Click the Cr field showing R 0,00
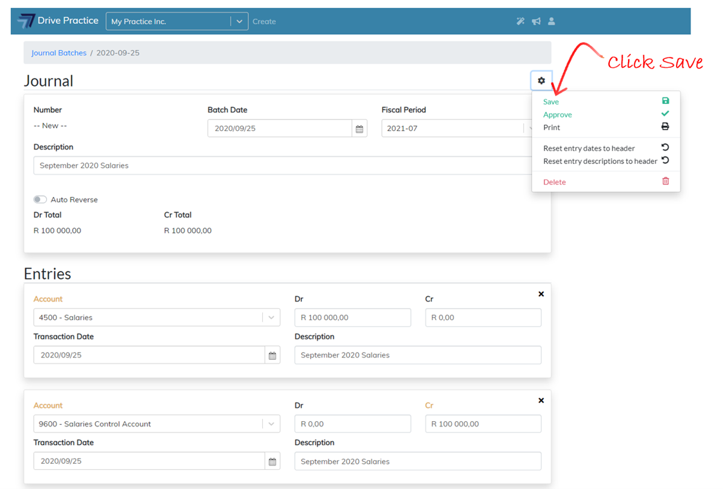723x489 pixels. point(483,317)
